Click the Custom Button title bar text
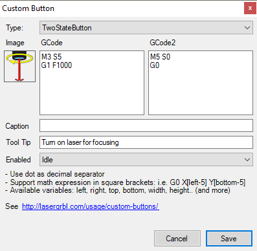Screen dimensions: 257x251 click(x=28, y=8)
